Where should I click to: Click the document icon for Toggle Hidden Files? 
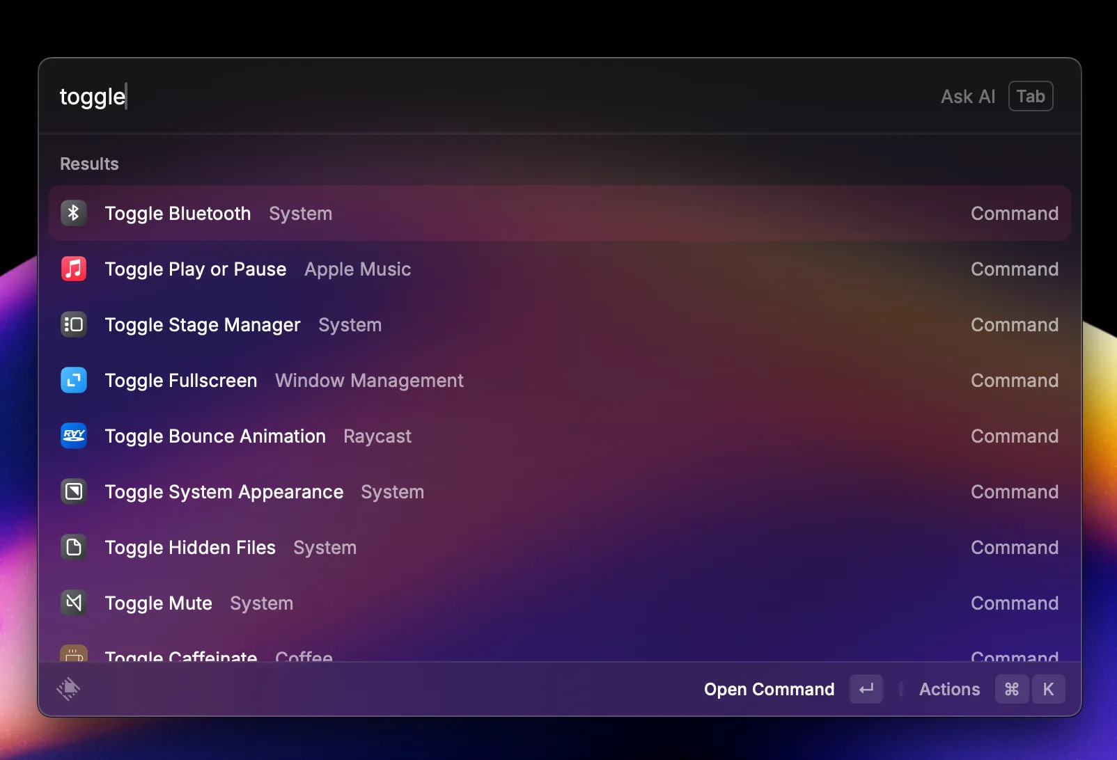[73, 547]
